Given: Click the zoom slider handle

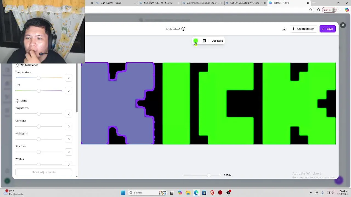Looking at the screenshot, I should (209, 175).
